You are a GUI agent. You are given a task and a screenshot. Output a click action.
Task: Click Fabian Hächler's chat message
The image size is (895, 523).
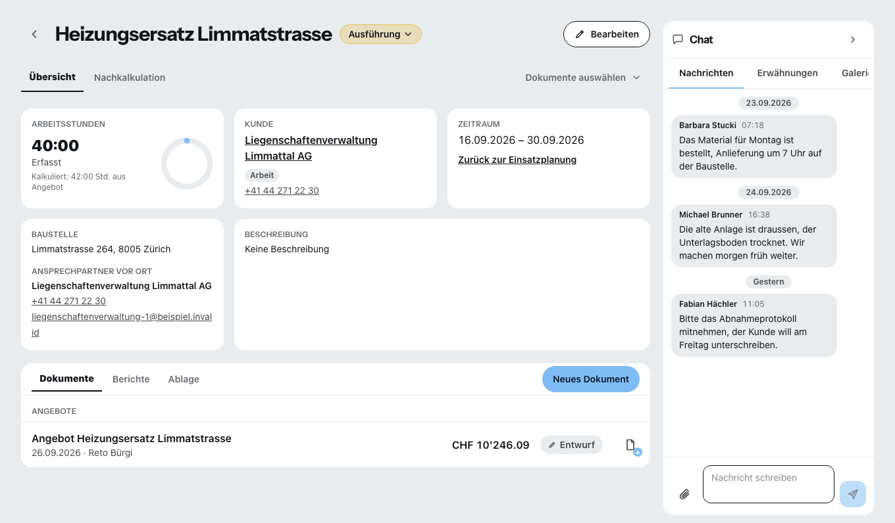(x=754, y=325)
